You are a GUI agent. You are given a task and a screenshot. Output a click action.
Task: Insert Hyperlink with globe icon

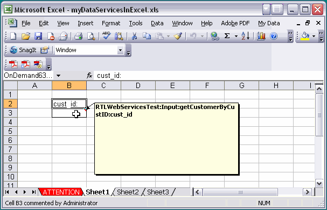pyautogui.click(x=214, y=36)
